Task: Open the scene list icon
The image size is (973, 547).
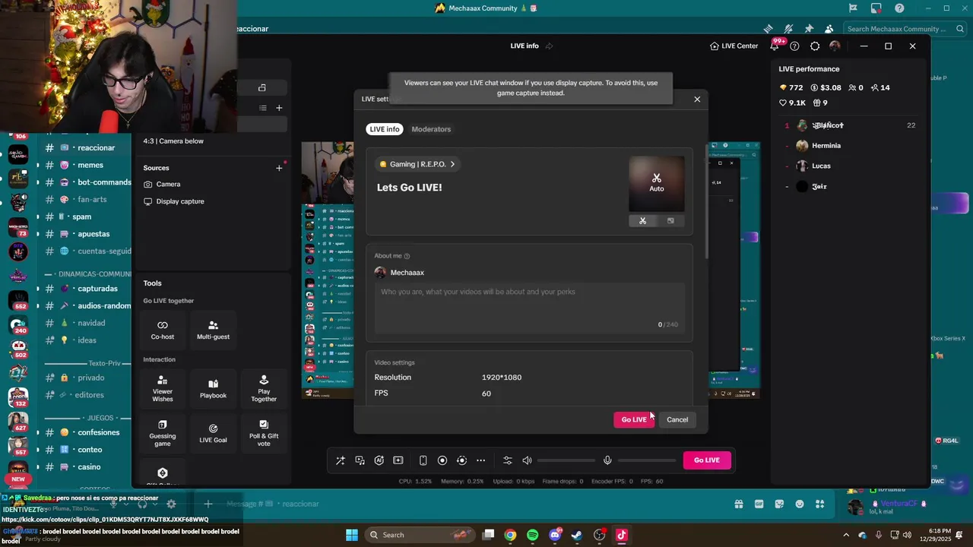Action: [263, 108]
